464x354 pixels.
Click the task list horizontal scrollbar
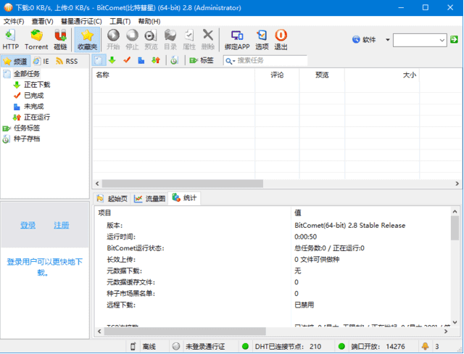182,184
